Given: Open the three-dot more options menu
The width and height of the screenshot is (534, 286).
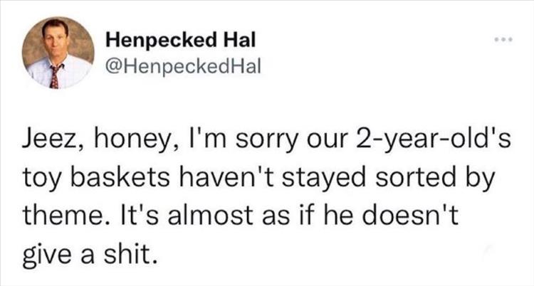Looking at the screenshot, I should [504, 40].
